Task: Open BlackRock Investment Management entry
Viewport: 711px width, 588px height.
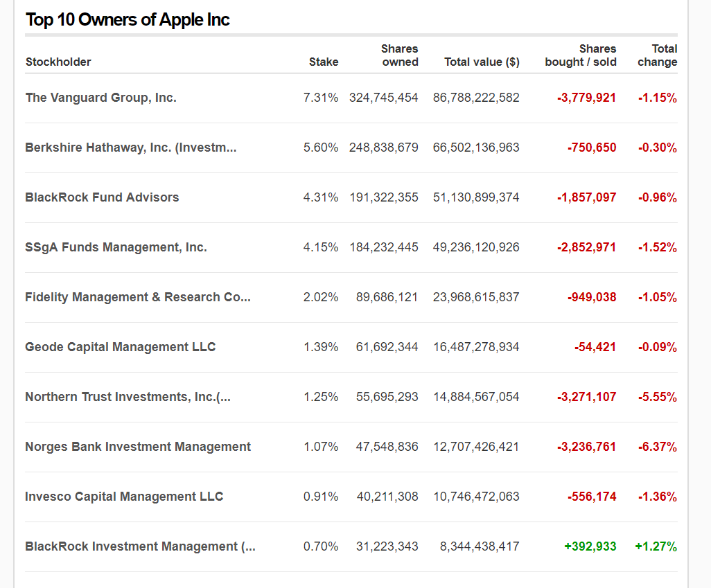Action: coord(140,546)
